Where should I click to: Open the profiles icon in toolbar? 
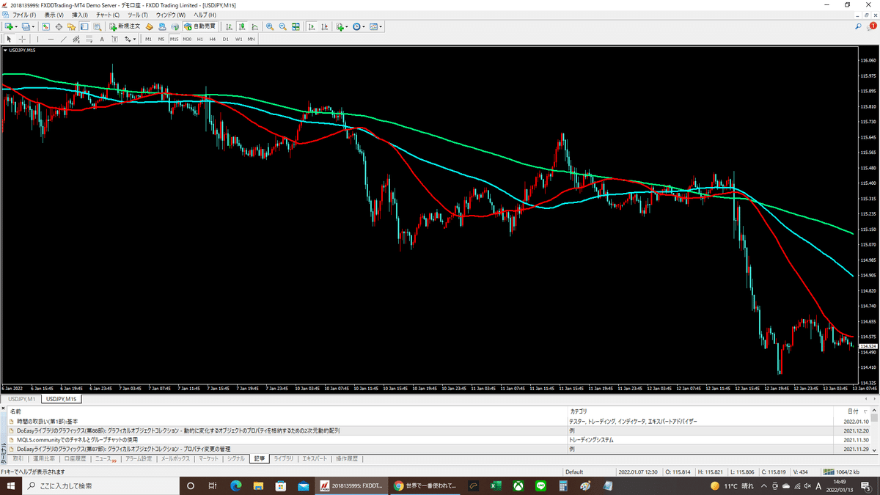[x=26, y=26]
